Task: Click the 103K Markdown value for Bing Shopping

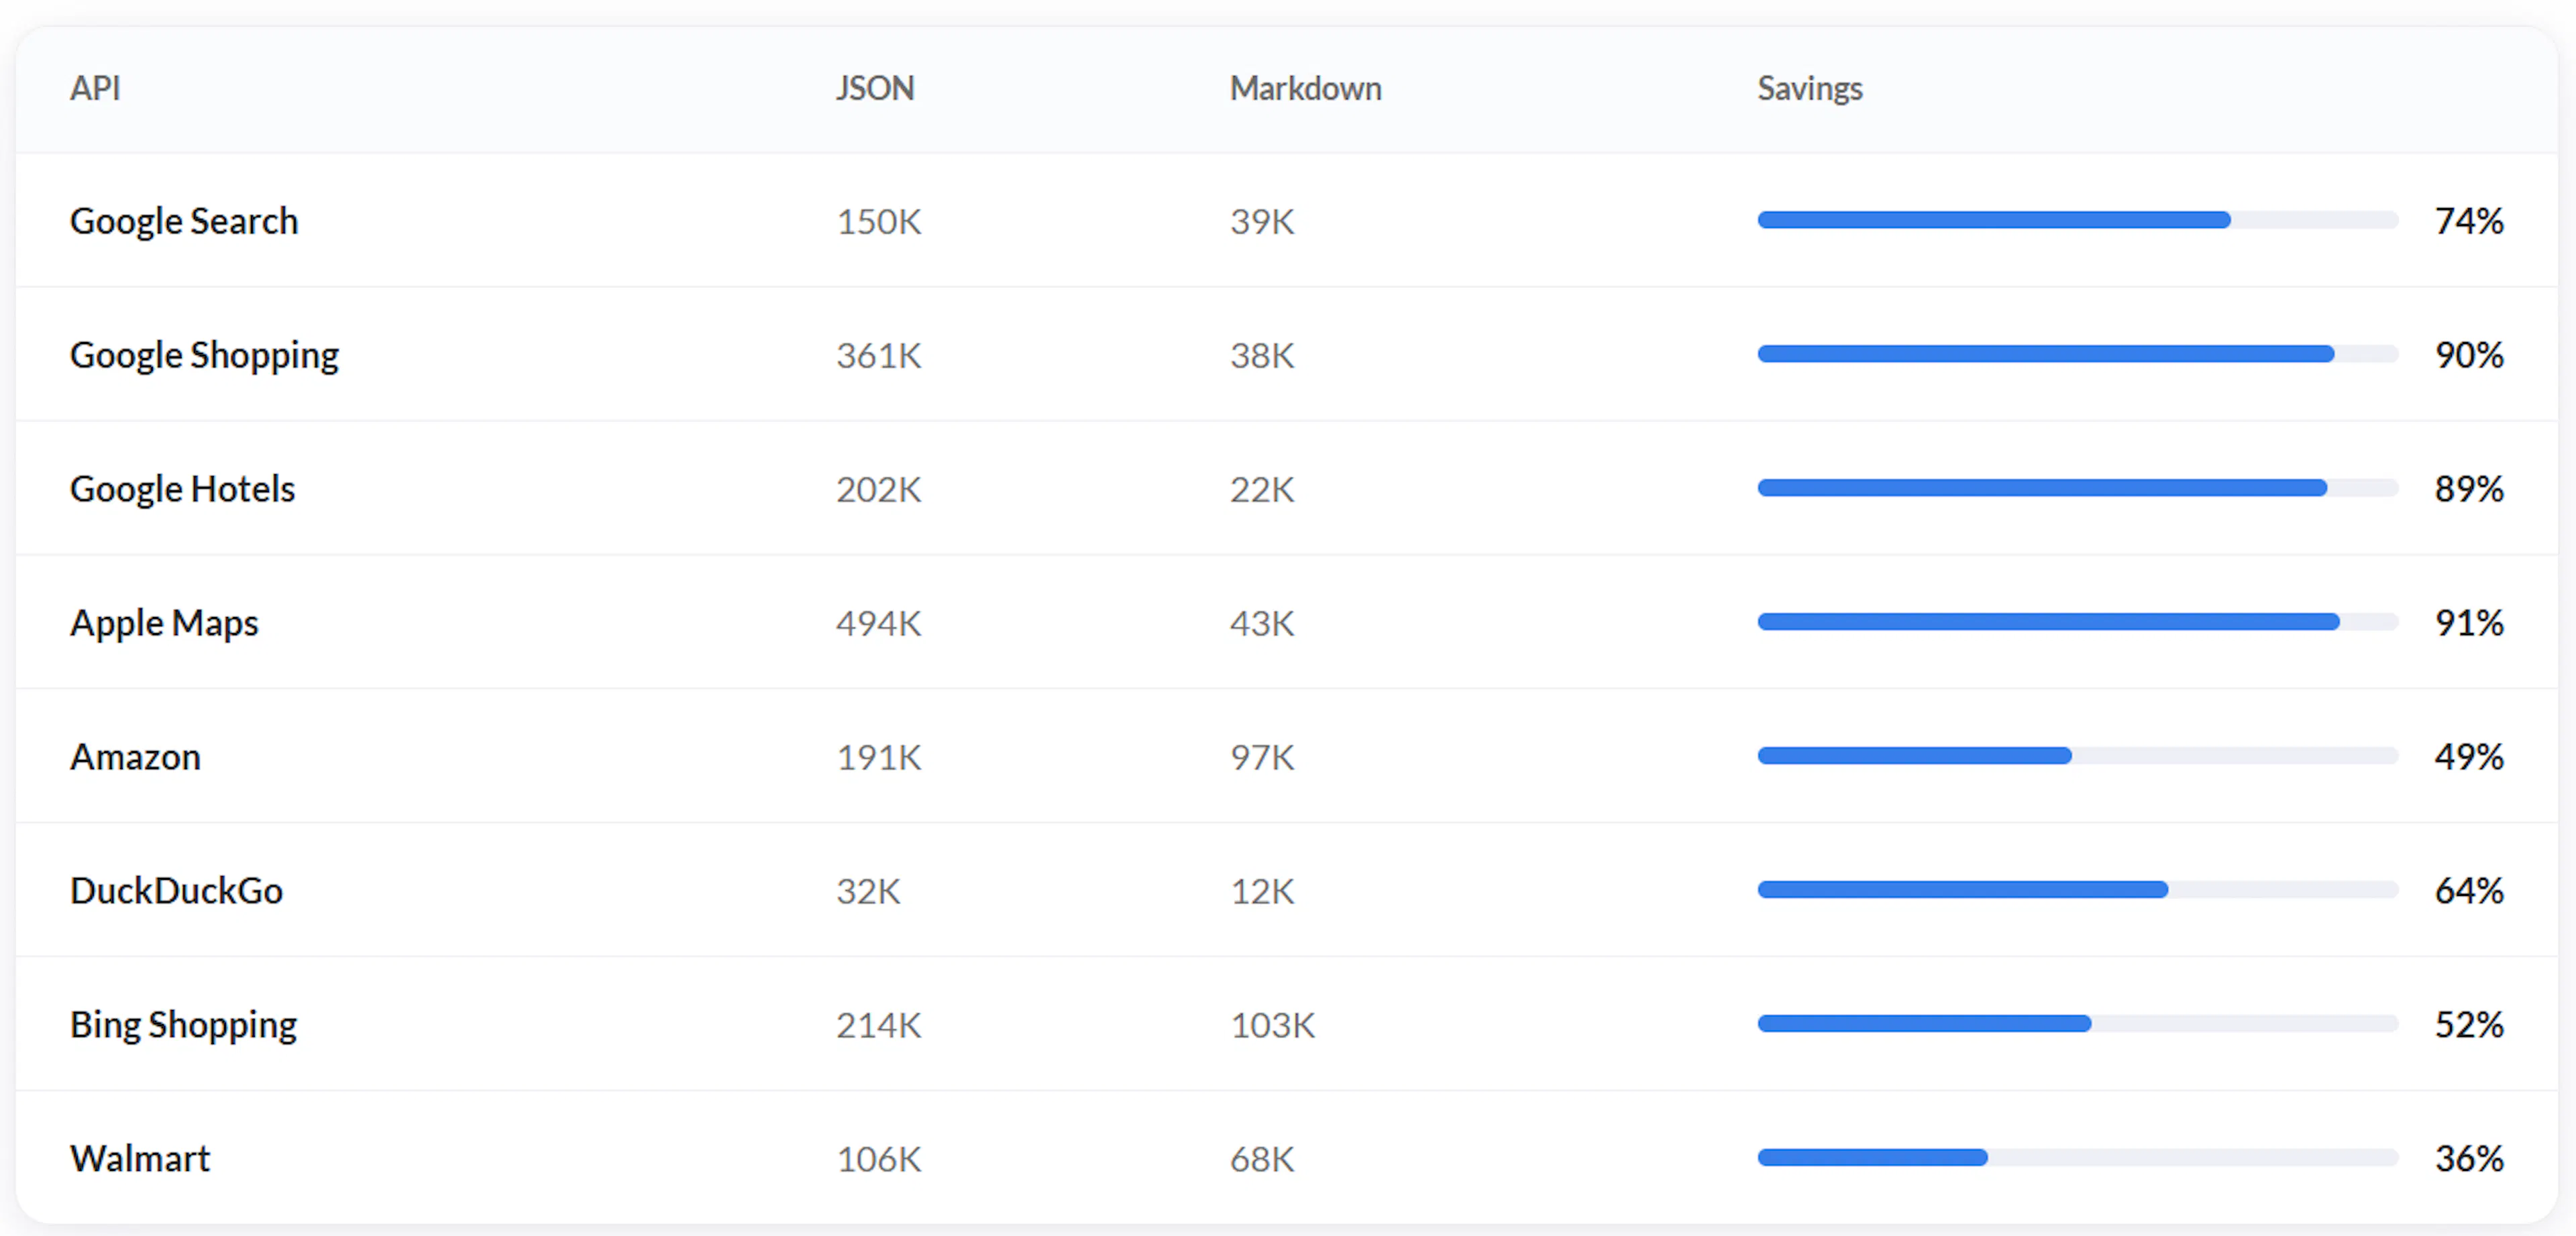Action: (x=1272, y=1025)
